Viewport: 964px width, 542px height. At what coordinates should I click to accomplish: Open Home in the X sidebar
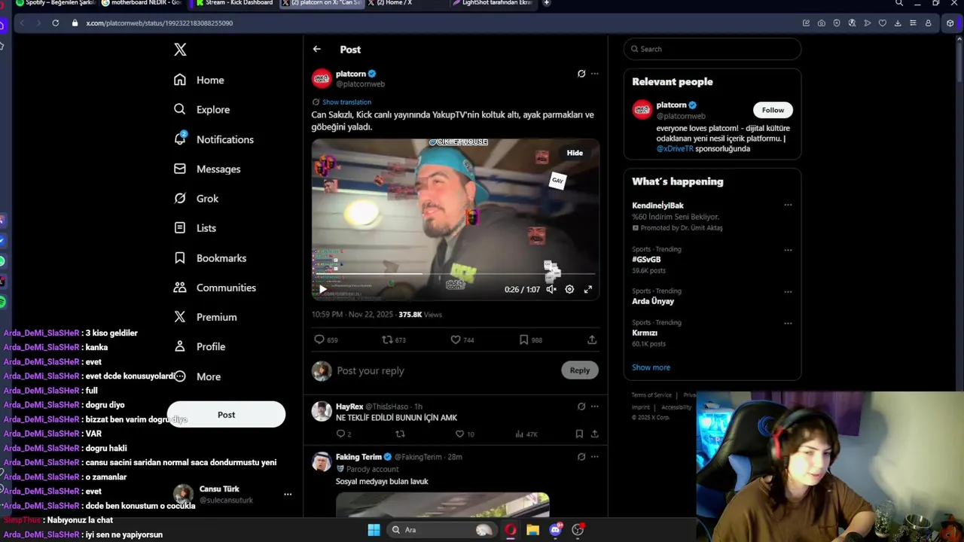tap(199, 80)
